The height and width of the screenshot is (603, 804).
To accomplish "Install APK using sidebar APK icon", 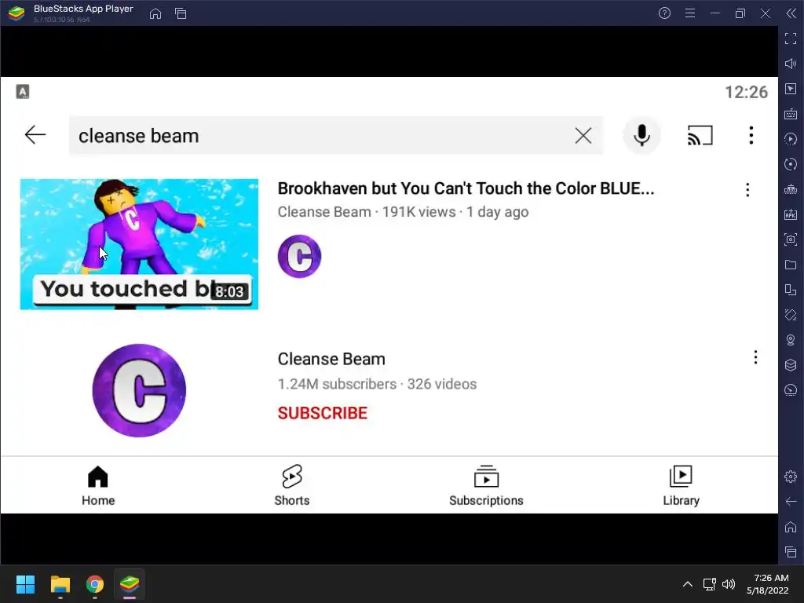I will point(791,214).
